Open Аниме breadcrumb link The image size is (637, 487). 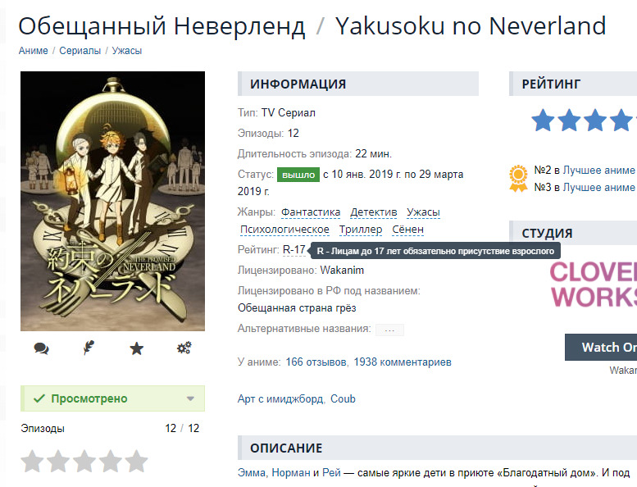tap(34, 51)
